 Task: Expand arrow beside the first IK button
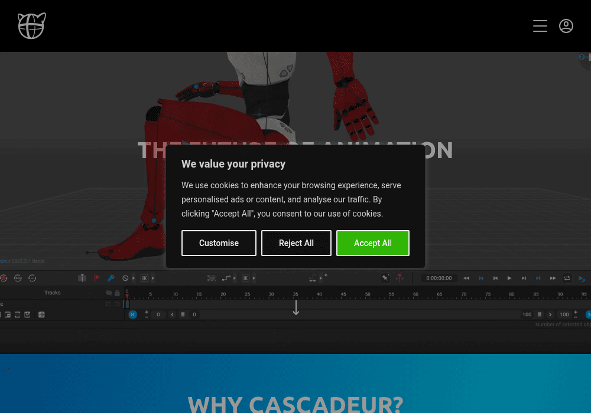point(152,278)
